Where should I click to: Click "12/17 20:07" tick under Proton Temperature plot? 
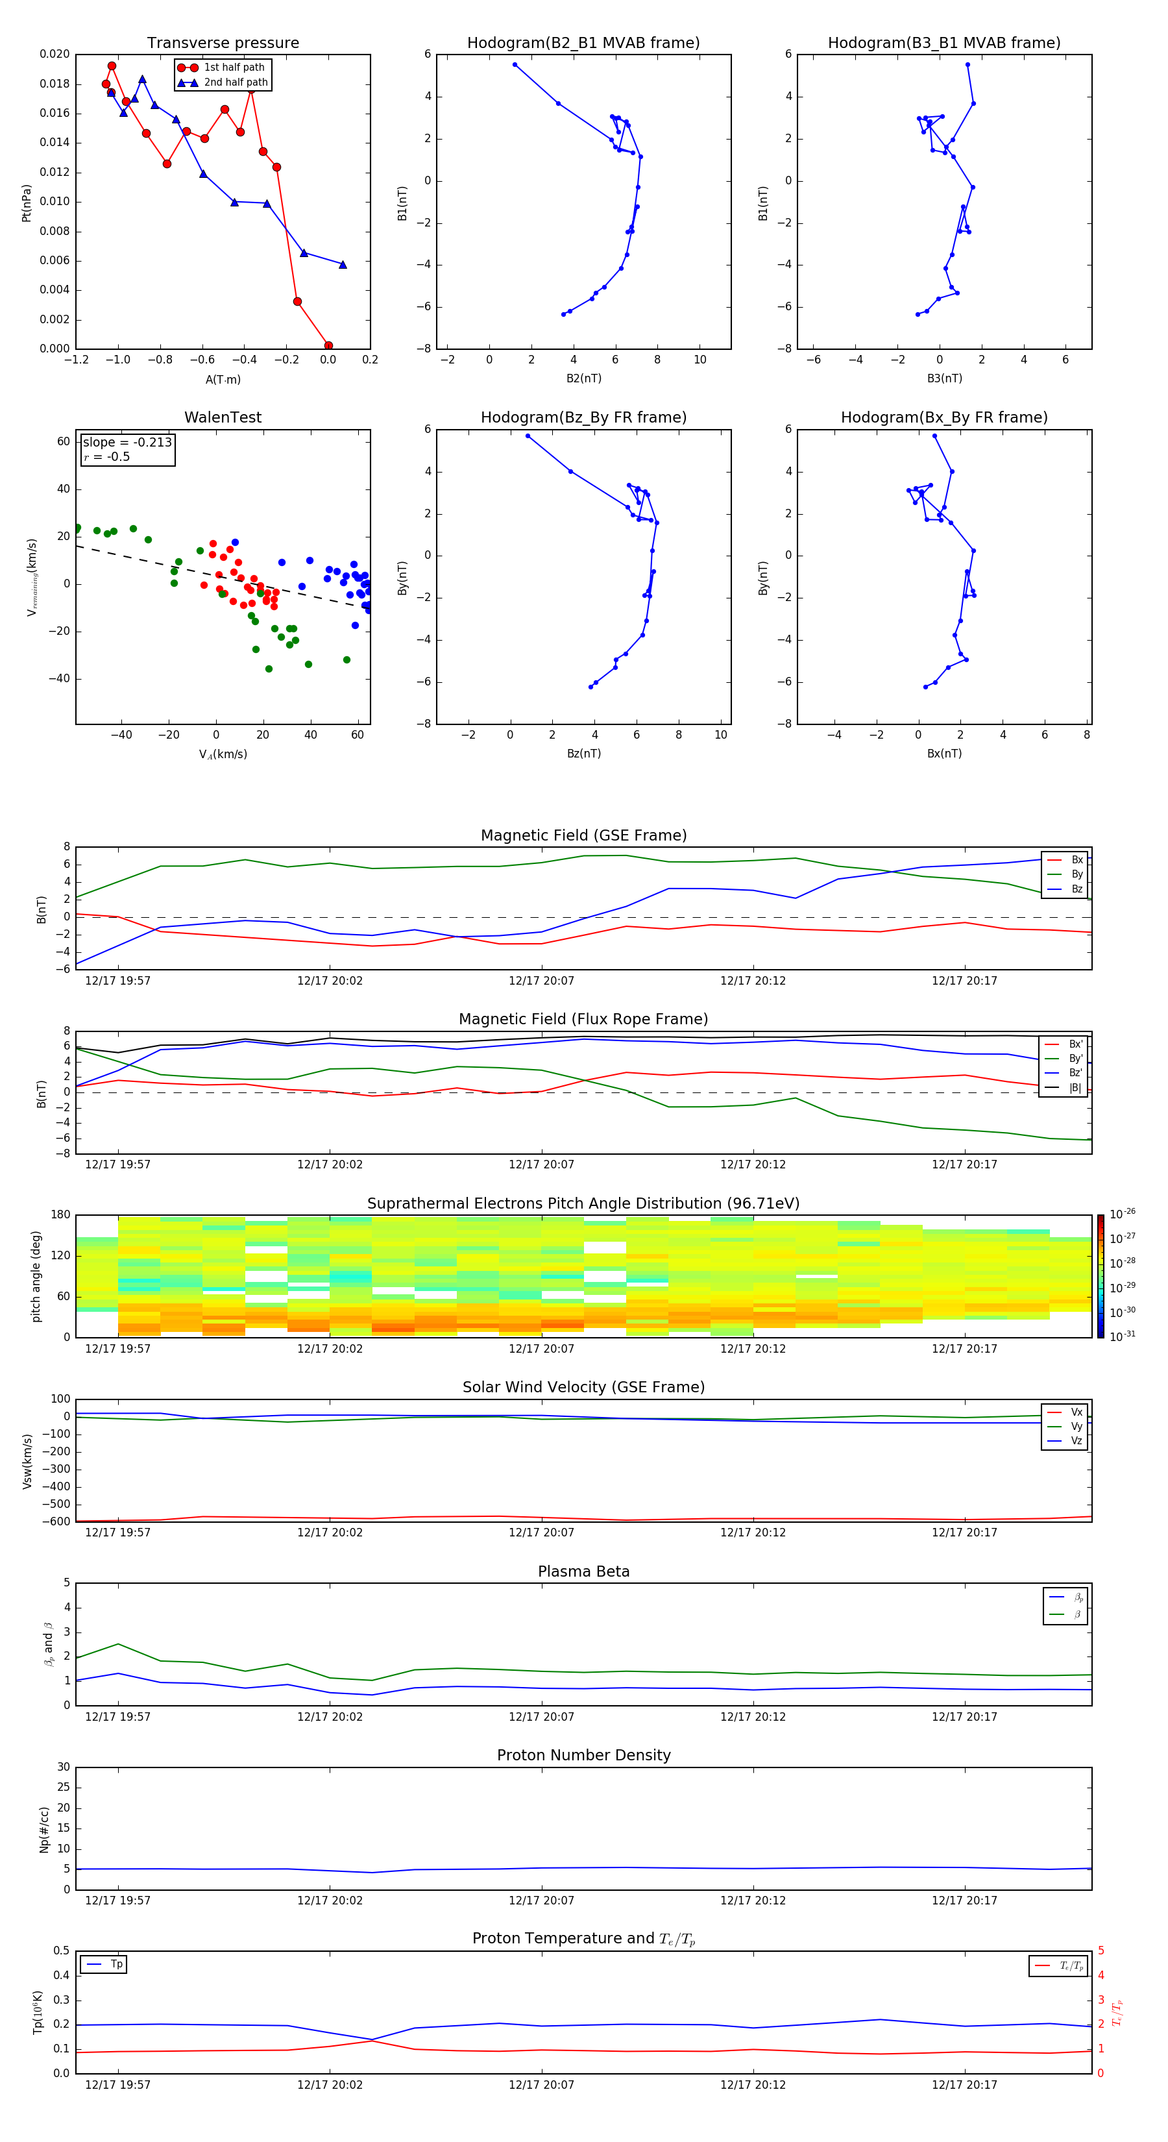[x=541, y=2085]
